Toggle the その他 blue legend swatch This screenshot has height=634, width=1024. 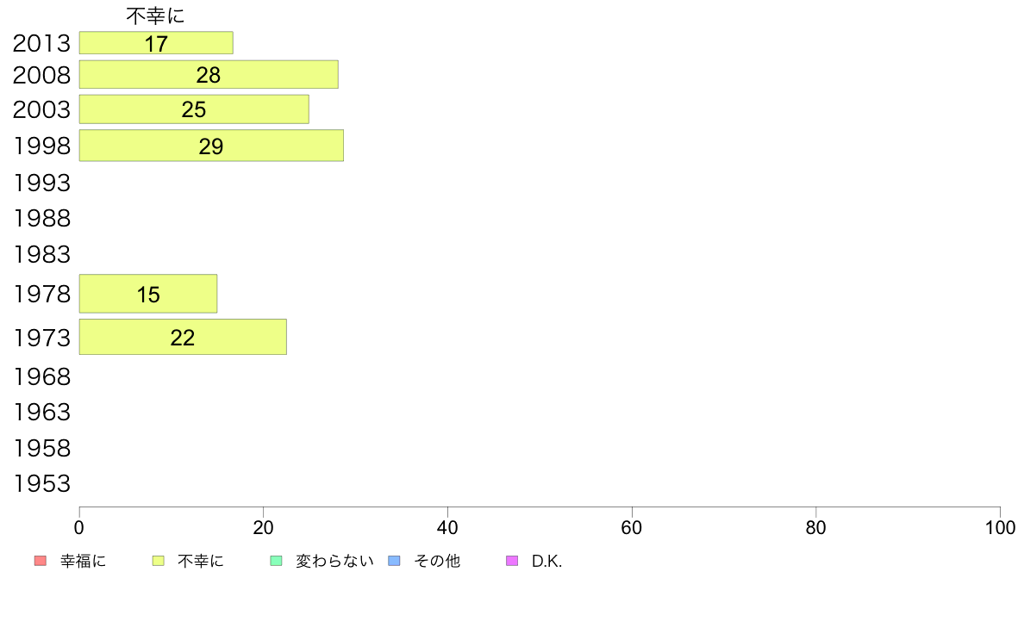point(395,561)
